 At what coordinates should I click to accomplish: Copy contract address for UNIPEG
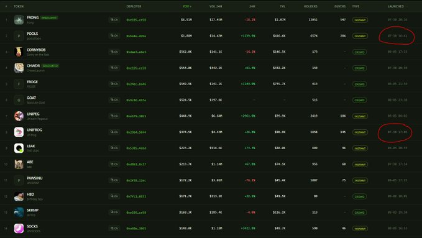114,116
